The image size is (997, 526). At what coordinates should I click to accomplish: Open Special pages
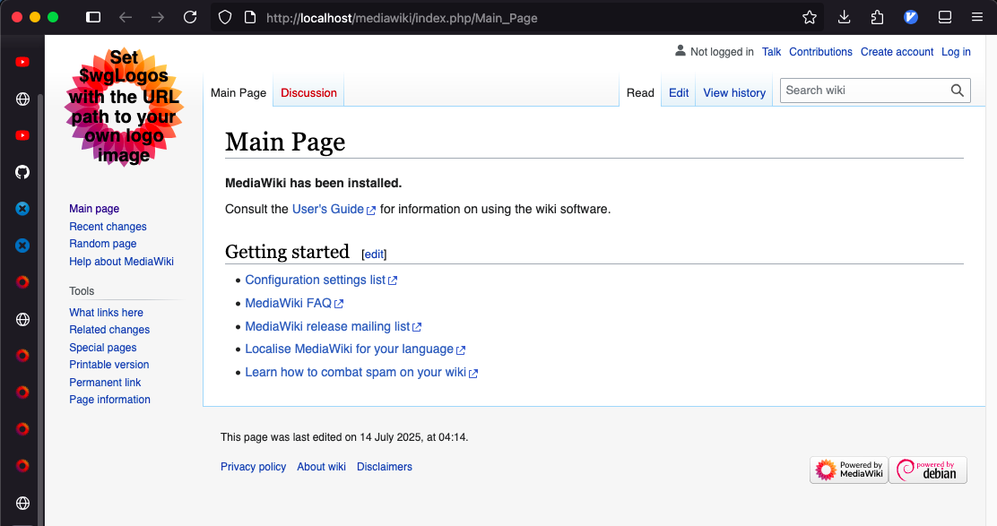point(103,348)
